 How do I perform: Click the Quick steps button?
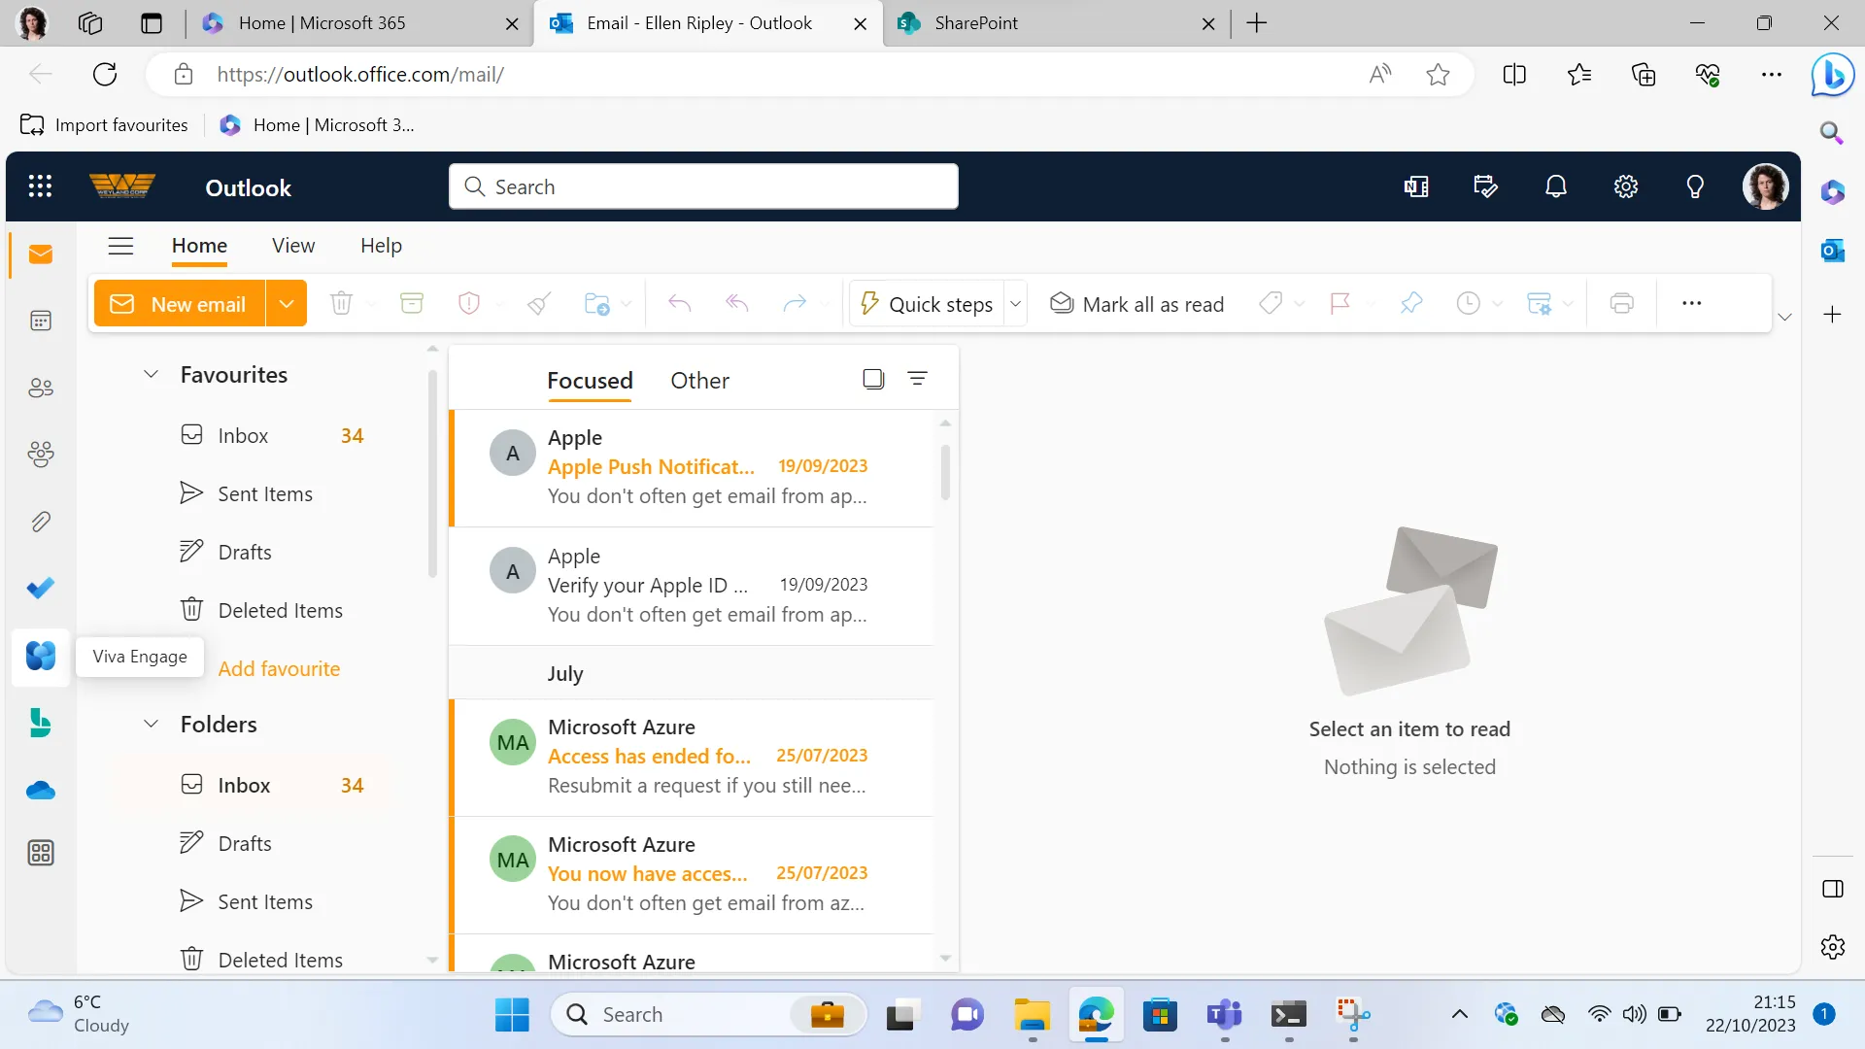[927, 304]
